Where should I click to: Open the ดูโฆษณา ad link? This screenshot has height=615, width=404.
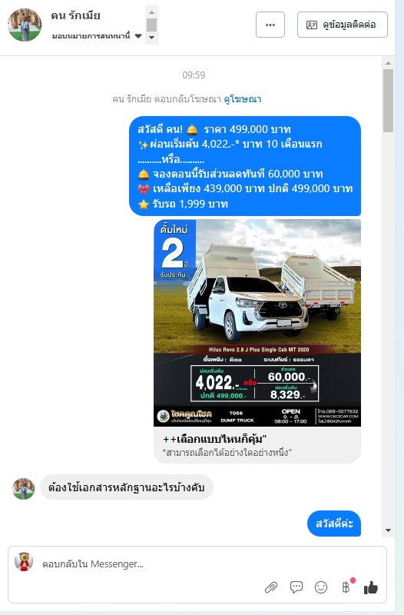pyautogui.click(x=243, y=99)
